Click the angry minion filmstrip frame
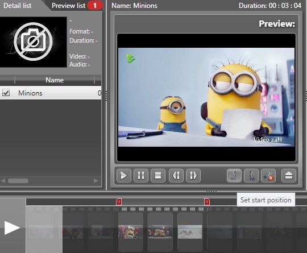 (x=131, y=232)
